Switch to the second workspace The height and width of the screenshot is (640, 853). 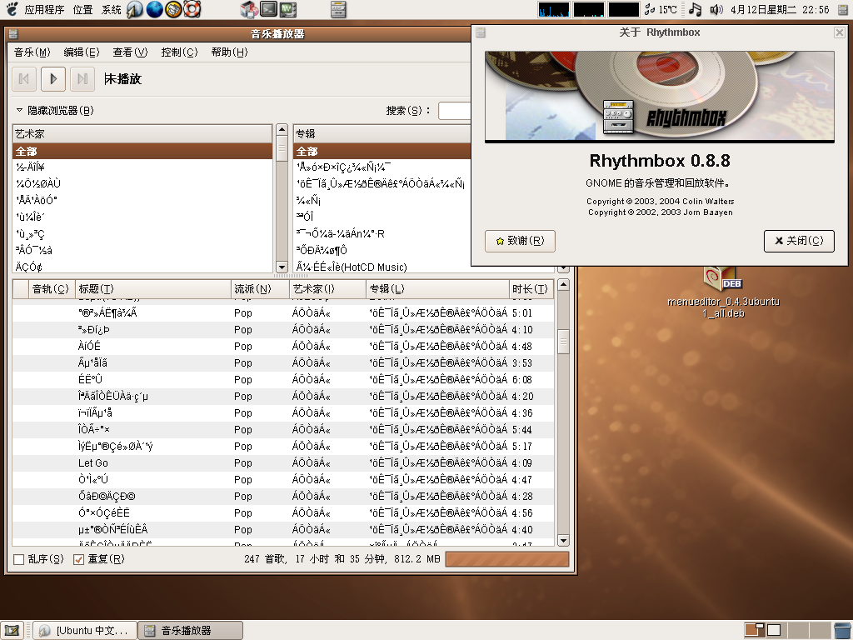tap(775, 630)
